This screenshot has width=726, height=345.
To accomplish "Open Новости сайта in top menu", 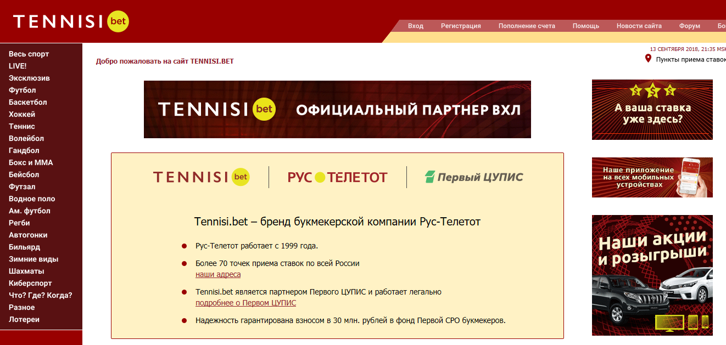I will pyautogui.click(x=639, y=26).
